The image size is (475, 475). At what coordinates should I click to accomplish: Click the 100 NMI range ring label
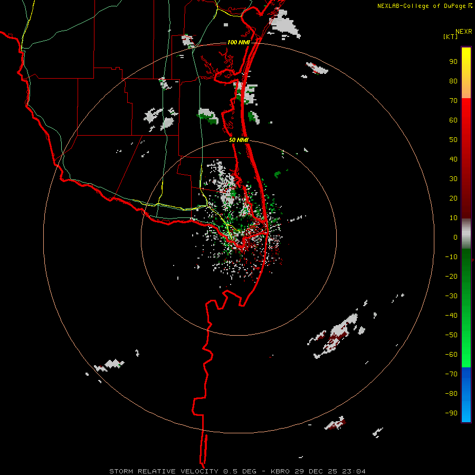[x=239, y=42]
